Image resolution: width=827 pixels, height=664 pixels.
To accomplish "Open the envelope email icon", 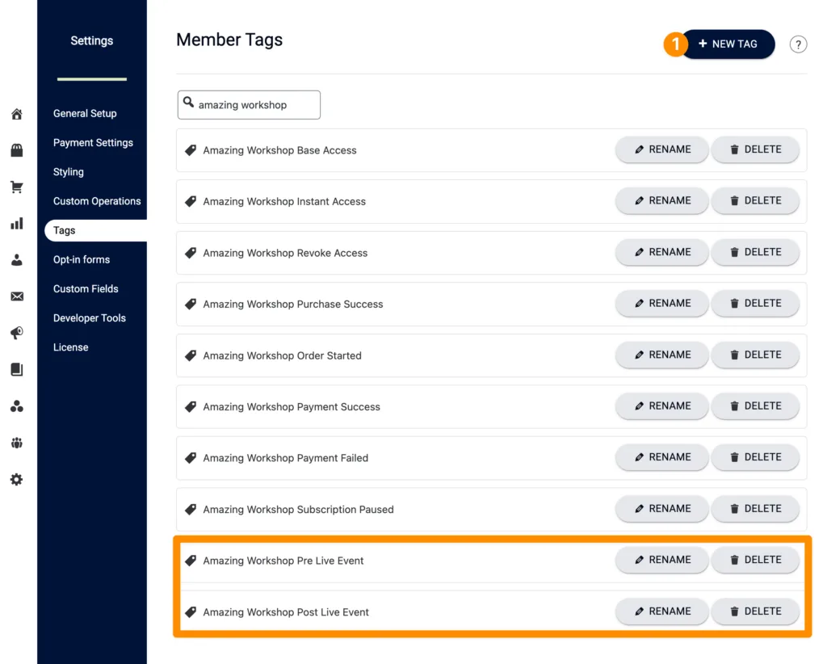I will [16, 296].
